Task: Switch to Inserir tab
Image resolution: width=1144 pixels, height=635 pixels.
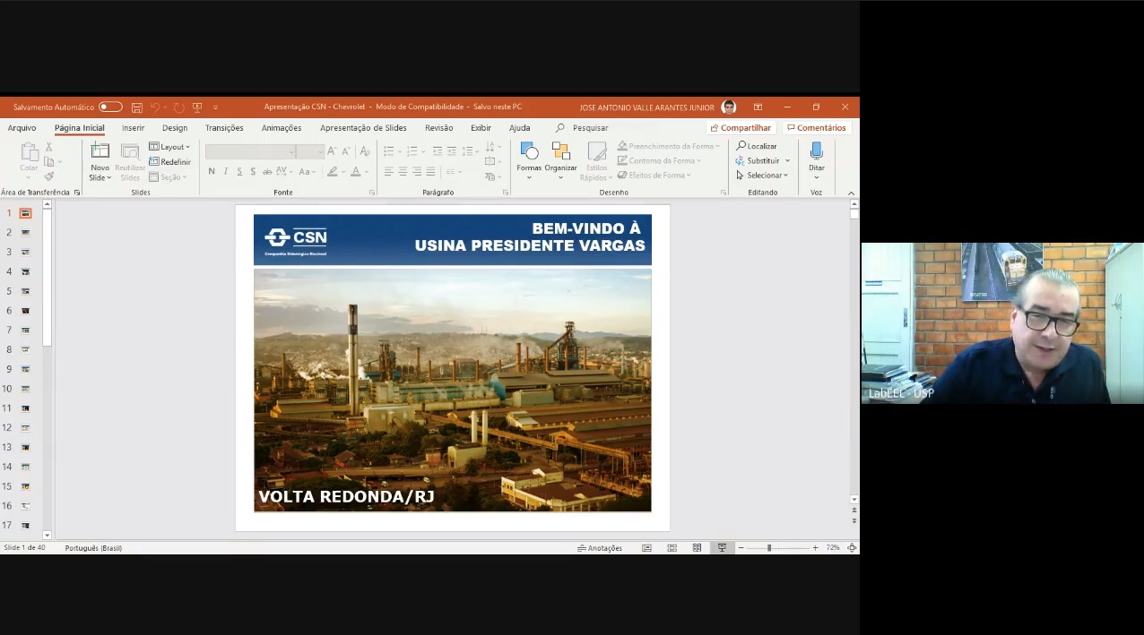Action: pos(133,128)
